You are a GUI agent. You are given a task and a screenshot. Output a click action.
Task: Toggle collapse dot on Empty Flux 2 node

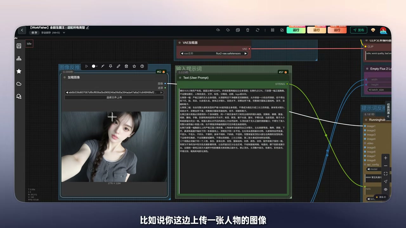point(367,69)
